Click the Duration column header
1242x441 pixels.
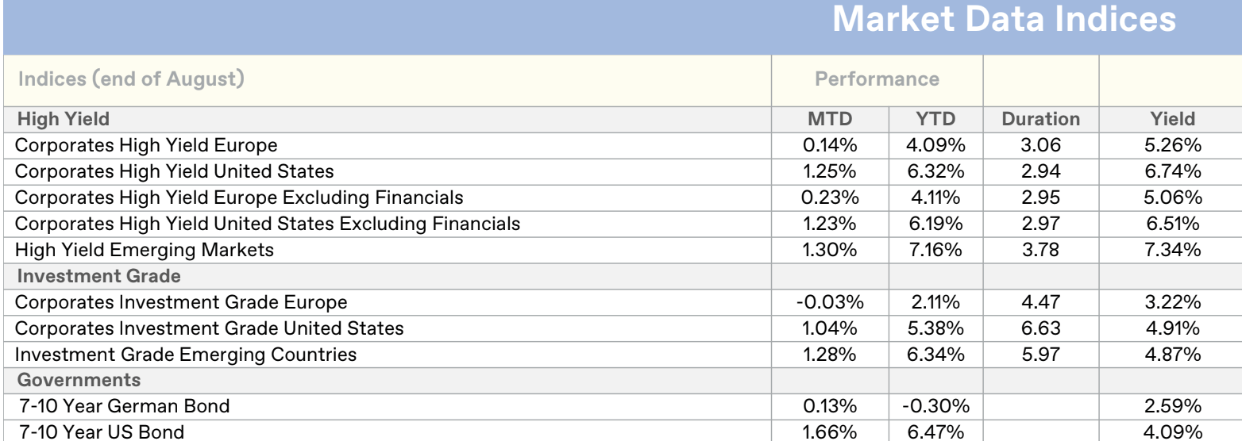point(1040,119)
